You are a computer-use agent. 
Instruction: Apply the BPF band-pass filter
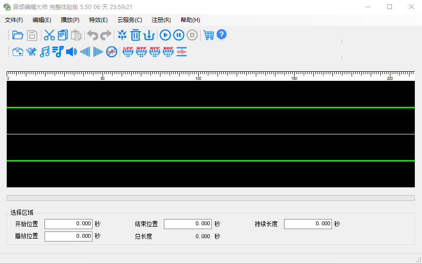155,52
